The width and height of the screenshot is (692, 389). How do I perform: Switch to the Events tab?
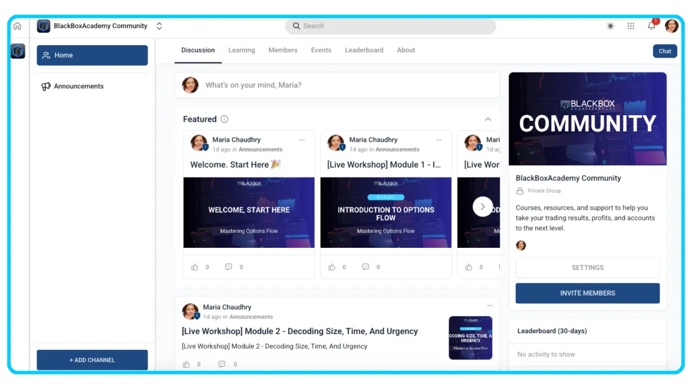point(321,50)
